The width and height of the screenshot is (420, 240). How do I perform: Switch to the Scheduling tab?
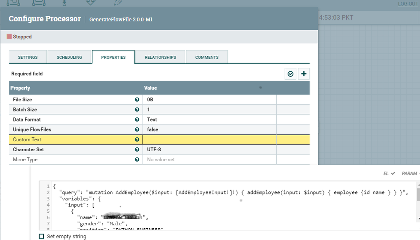69,57
